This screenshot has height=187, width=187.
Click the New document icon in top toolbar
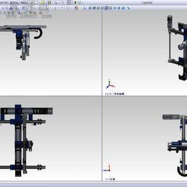pyautogui.click(x=36, y=3)
